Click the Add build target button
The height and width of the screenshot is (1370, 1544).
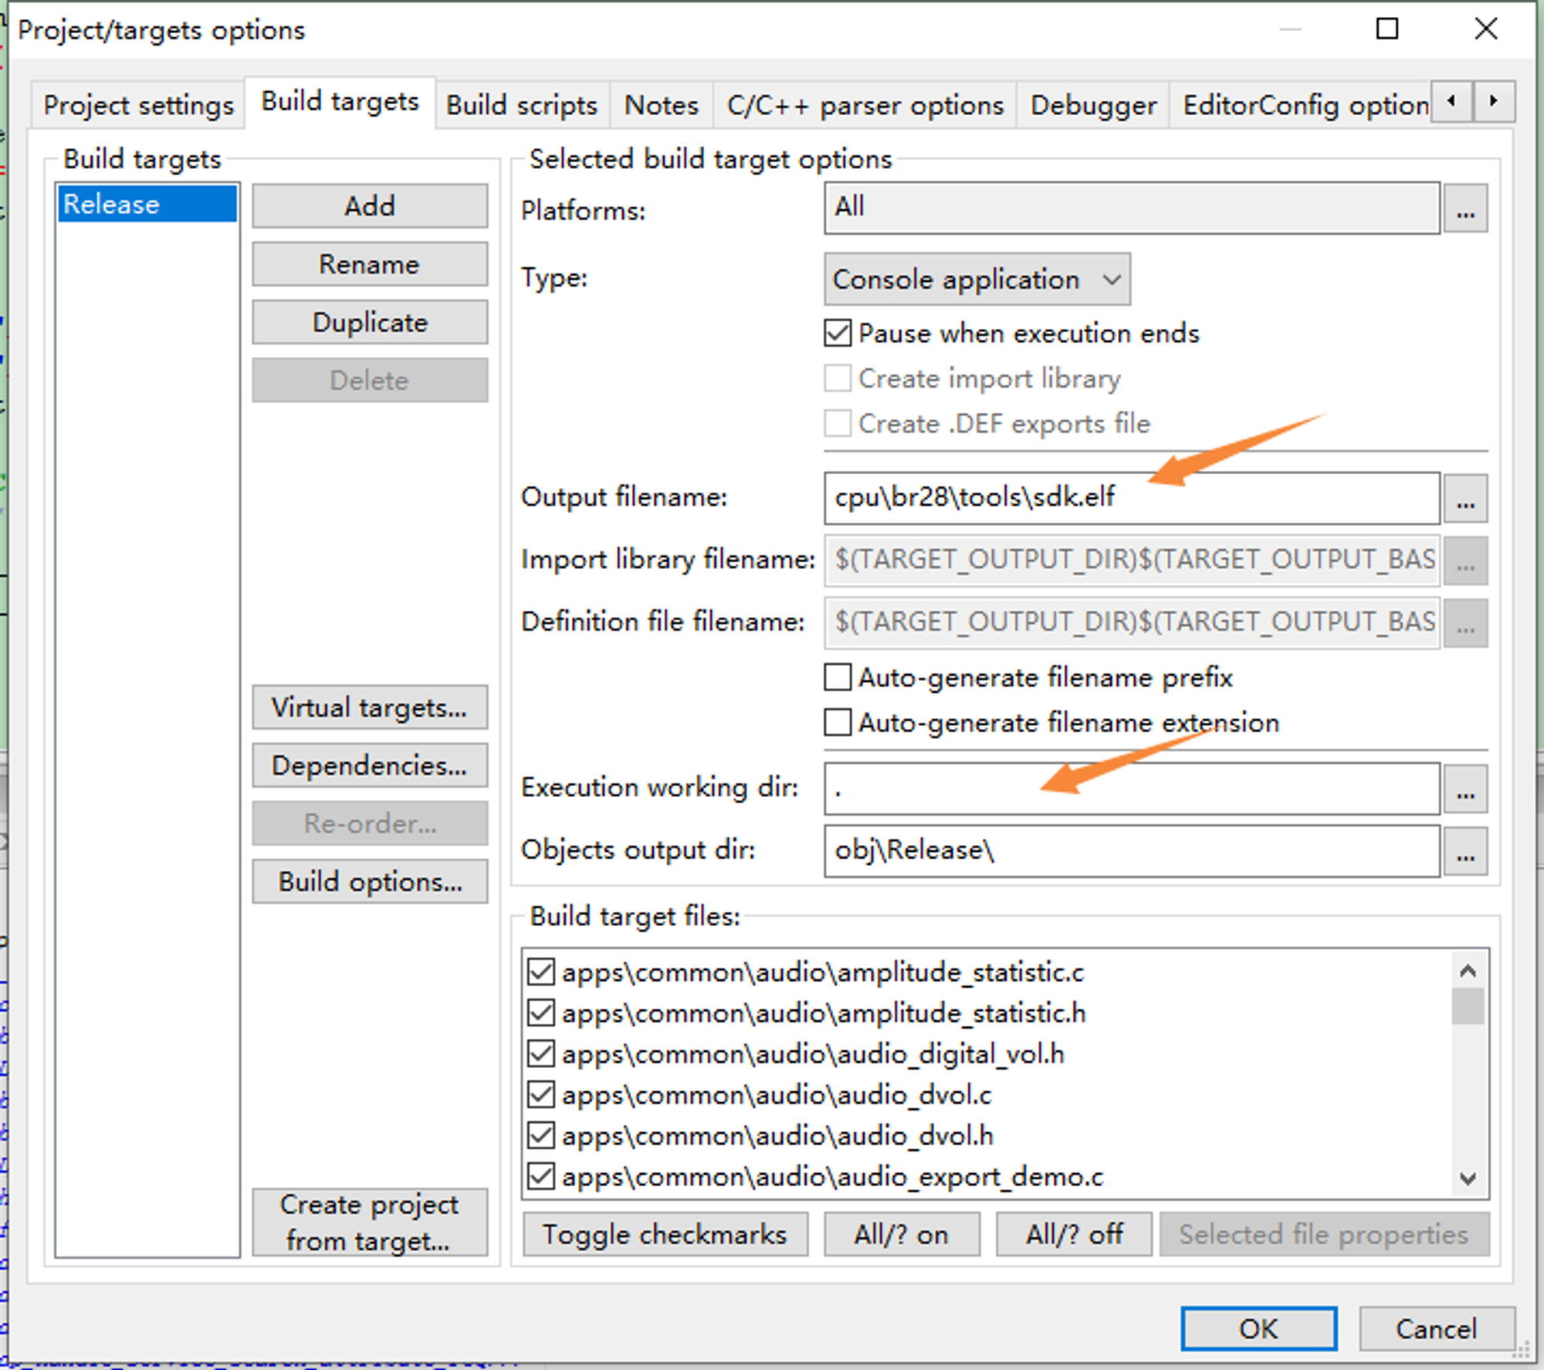370,206
